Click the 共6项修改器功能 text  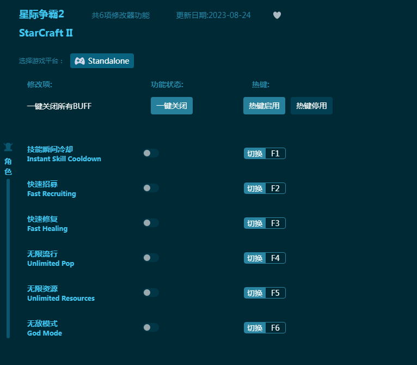pos(120,15)
